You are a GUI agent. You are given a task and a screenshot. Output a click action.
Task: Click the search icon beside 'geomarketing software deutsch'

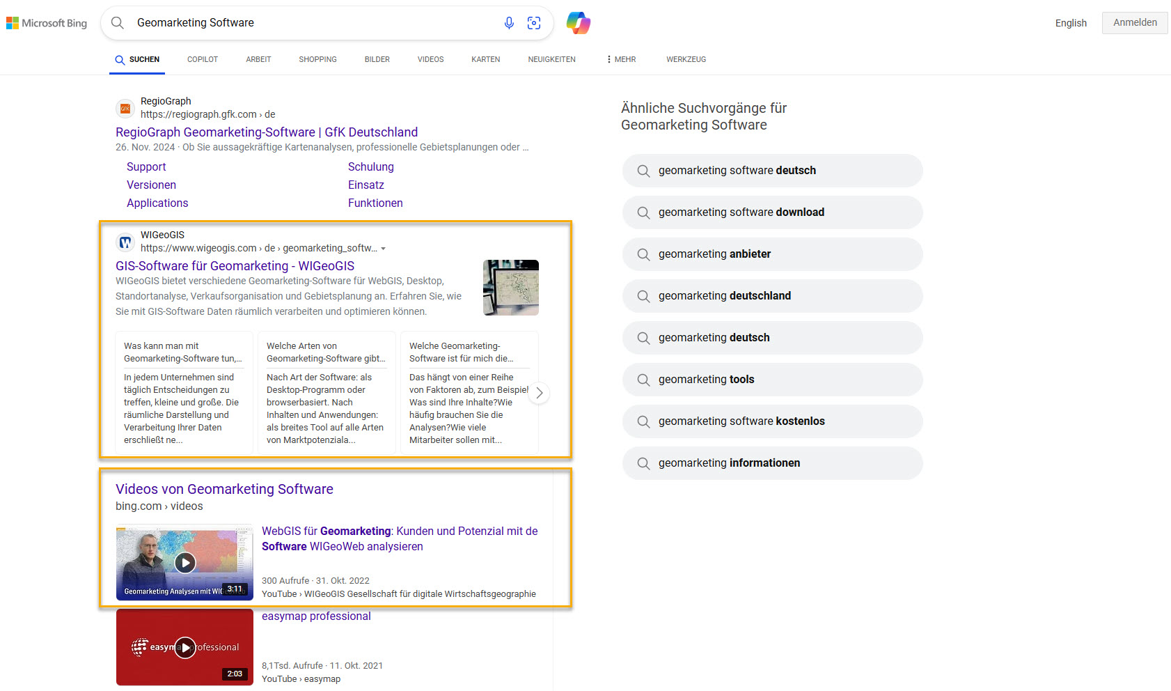click(643, 171)
